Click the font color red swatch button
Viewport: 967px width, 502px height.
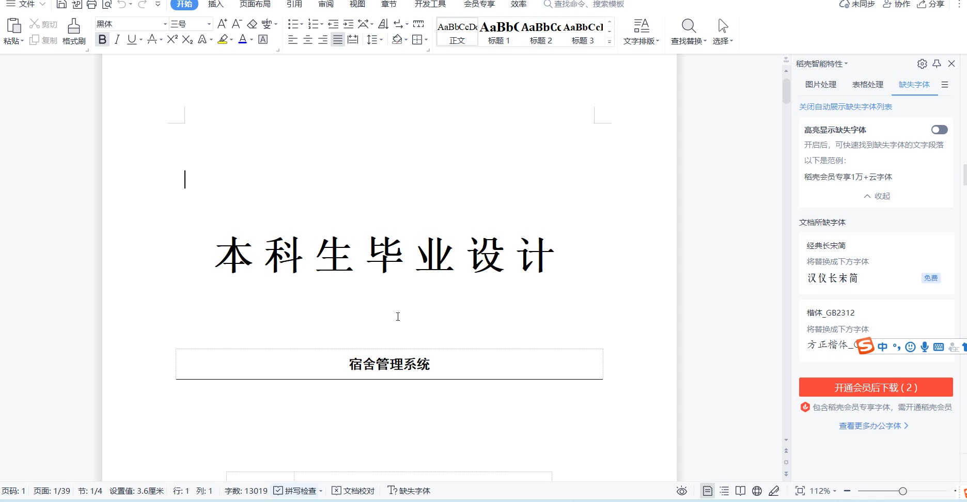242,39
